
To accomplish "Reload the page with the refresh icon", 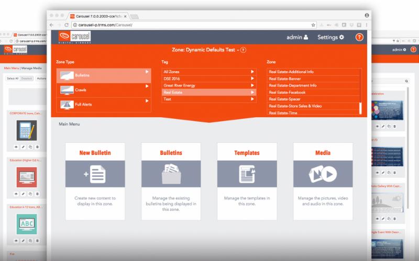I will click(67, 25).
